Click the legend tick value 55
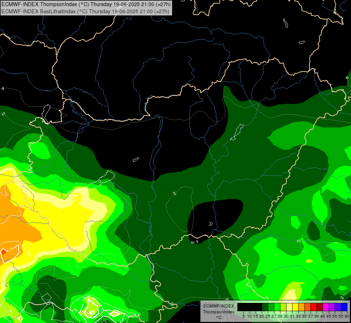The image size is (351, 323). pyautogui.click(x=341, y=316)
